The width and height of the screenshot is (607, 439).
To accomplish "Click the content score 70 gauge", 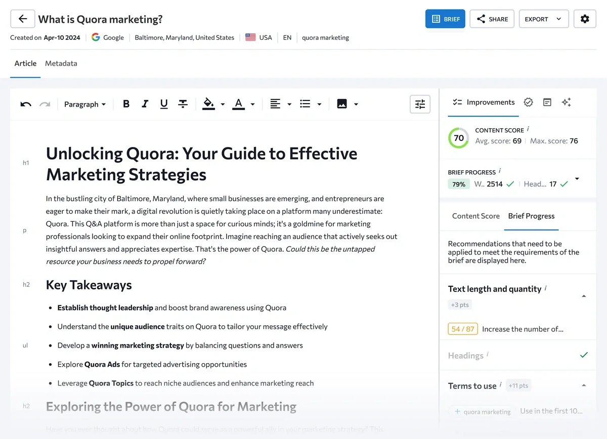I will 459,138.
